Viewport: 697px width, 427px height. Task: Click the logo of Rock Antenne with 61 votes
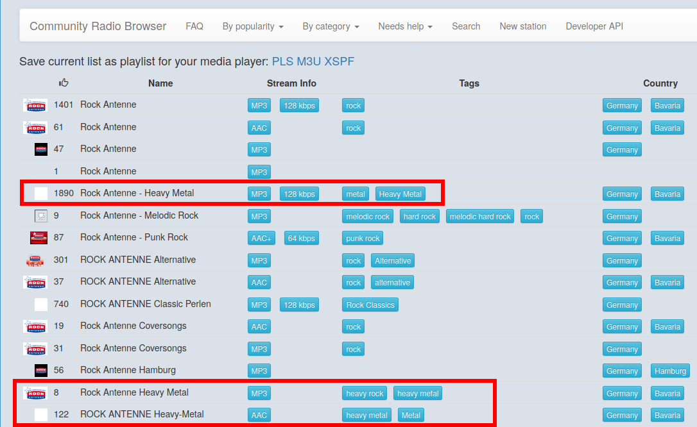35,128
